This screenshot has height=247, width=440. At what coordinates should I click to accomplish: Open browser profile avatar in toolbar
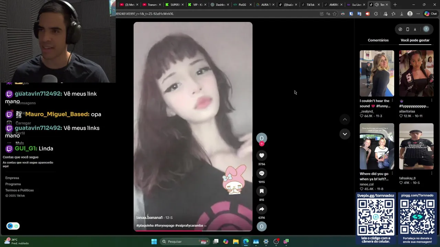[x=410, y=14]
